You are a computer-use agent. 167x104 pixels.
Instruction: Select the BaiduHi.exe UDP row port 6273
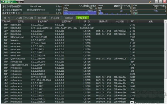tap(83, 31)
